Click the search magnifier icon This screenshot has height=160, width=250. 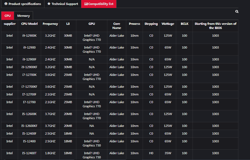pos(237,11)
